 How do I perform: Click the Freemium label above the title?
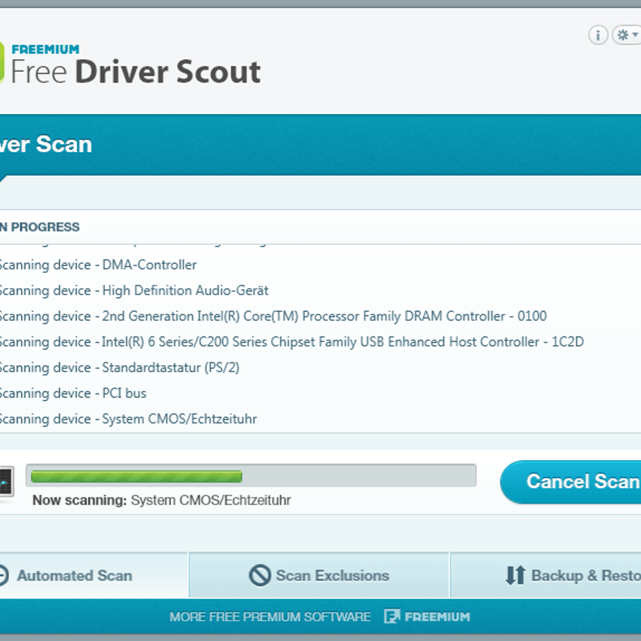tap(46, 49)
